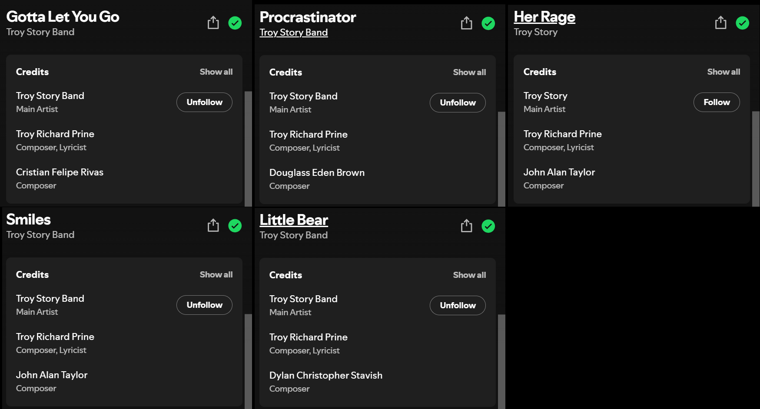Expand full credits for Her Rage

pos(723,72)
